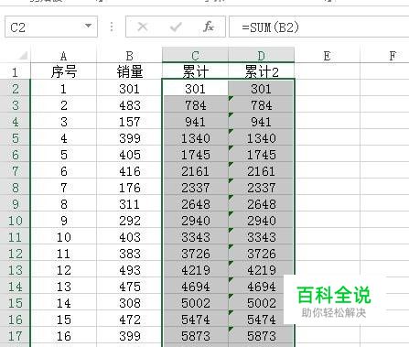Screen dimensions: 409x347
Task: Click formula bar showing =SUM(B2)
Action: pyautogui.click(x=319, y=27)
